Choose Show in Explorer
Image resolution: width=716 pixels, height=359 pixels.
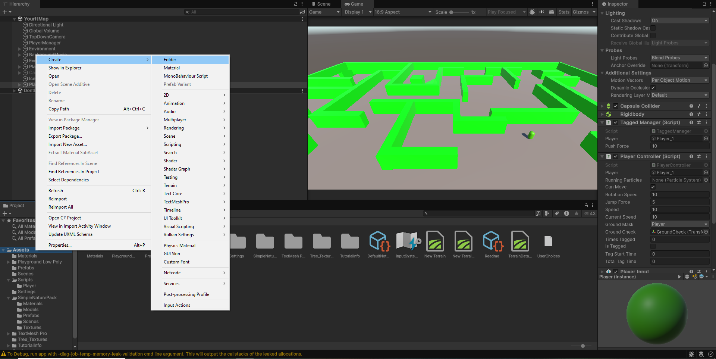tap(93, 68)
